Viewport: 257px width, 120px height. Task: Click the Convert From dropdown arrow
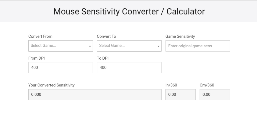pos(90,46)
